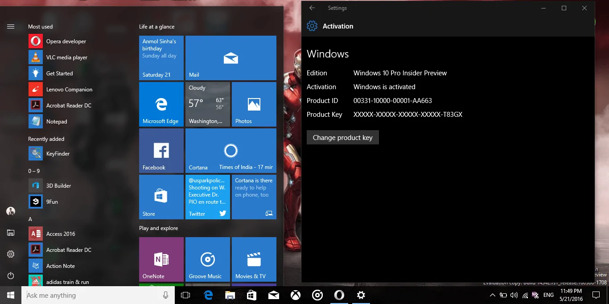Go back in the Settings window
The height and width of the screenshot is (304, 609).
click(x=312, y=8)
